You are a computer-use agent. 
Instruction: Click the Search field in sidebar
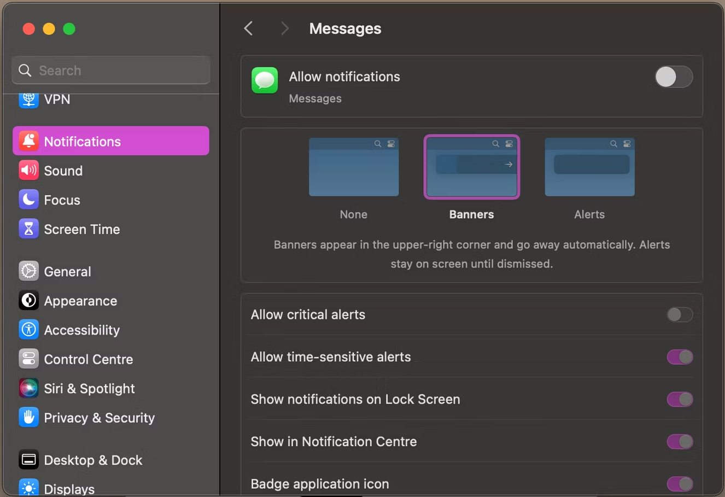(111, 70)
